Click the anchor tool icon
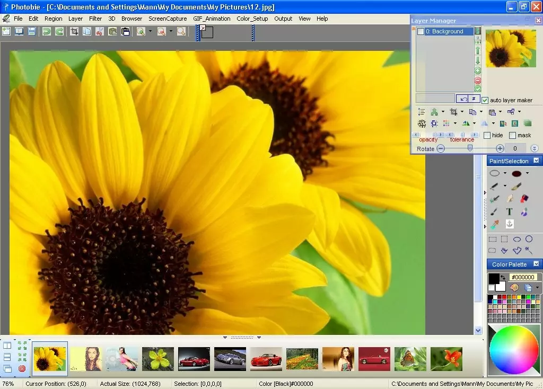Image resolution: width=543 pixels, height=389 pixels. click(x=509, y=224)
